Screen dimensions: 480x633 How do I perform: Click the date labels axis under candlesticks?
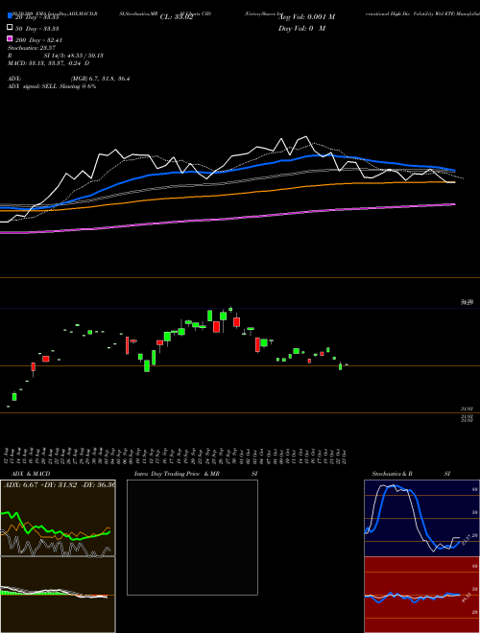click(177, 456)
